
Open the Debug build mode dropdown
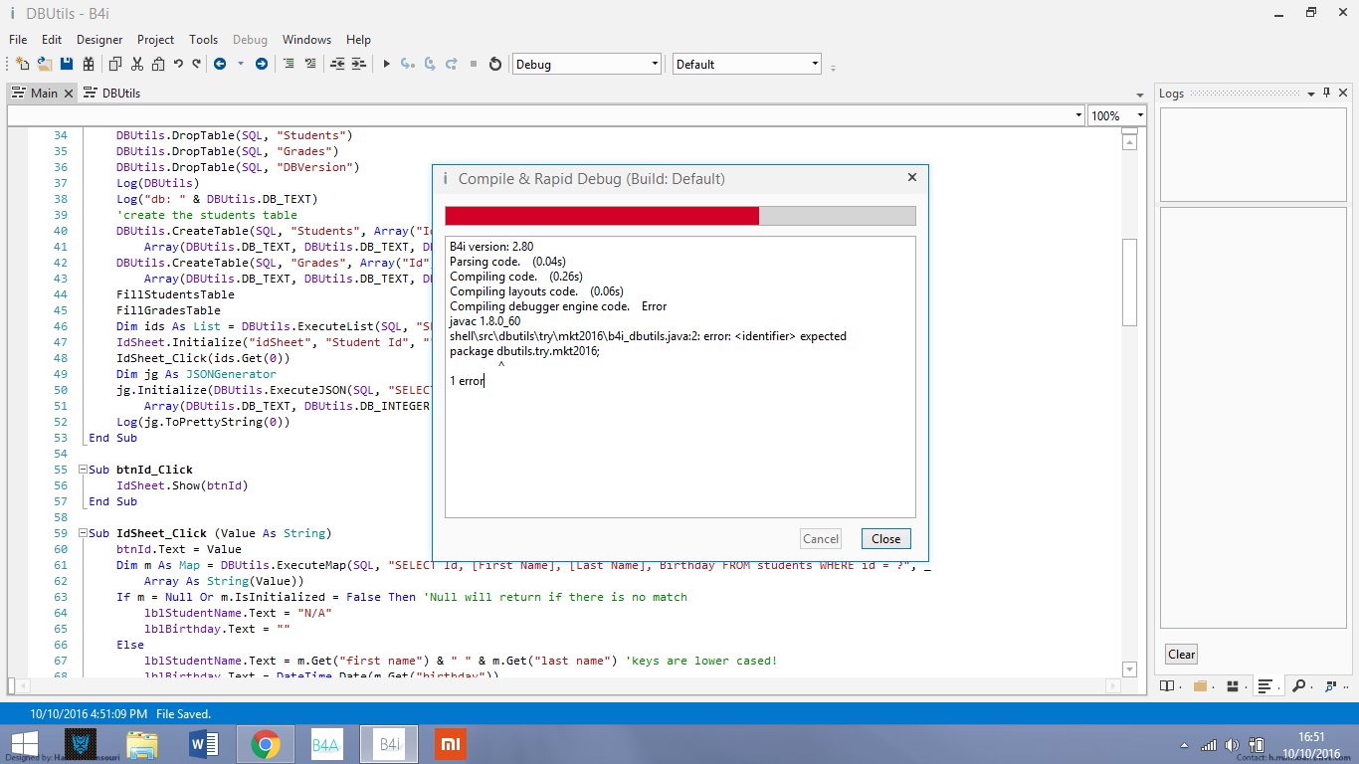click(x=586, y=64)
